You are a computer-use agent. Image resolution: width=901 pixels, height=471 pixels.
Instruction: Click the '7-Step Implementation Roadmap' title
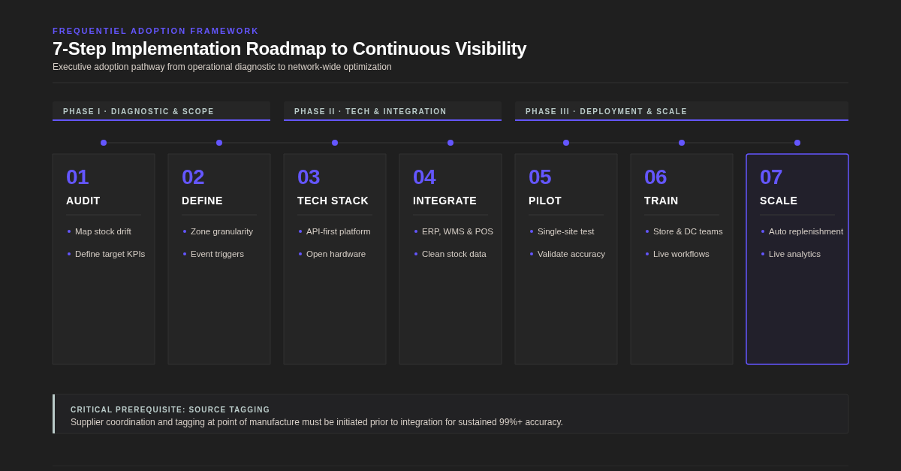click(x=289, y=49)
